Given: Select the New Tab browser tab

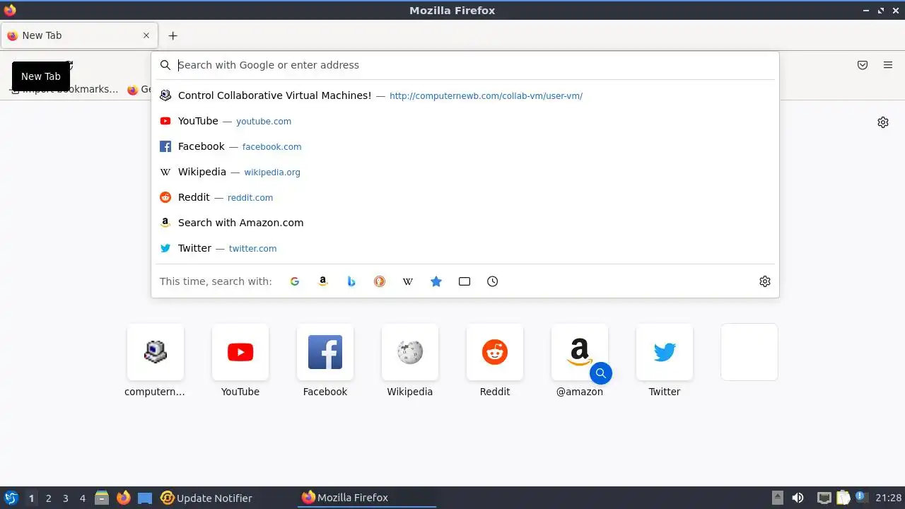Looking at the screenshot, I should tap(79, 35).
